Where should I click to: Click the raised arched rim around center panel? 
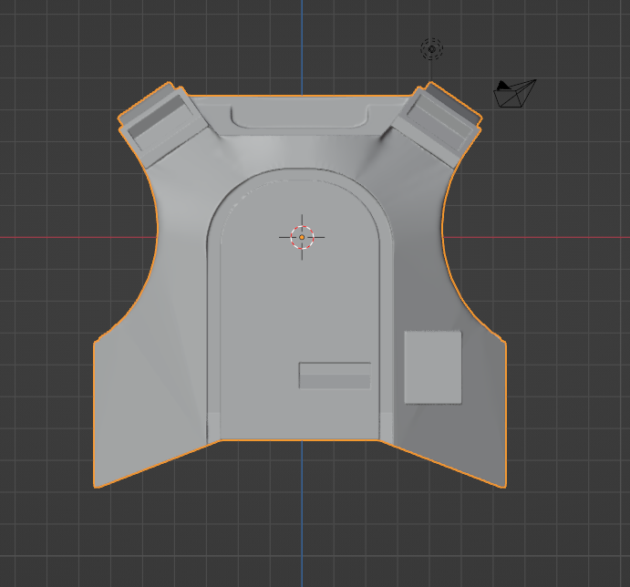(x=300, y=173)
